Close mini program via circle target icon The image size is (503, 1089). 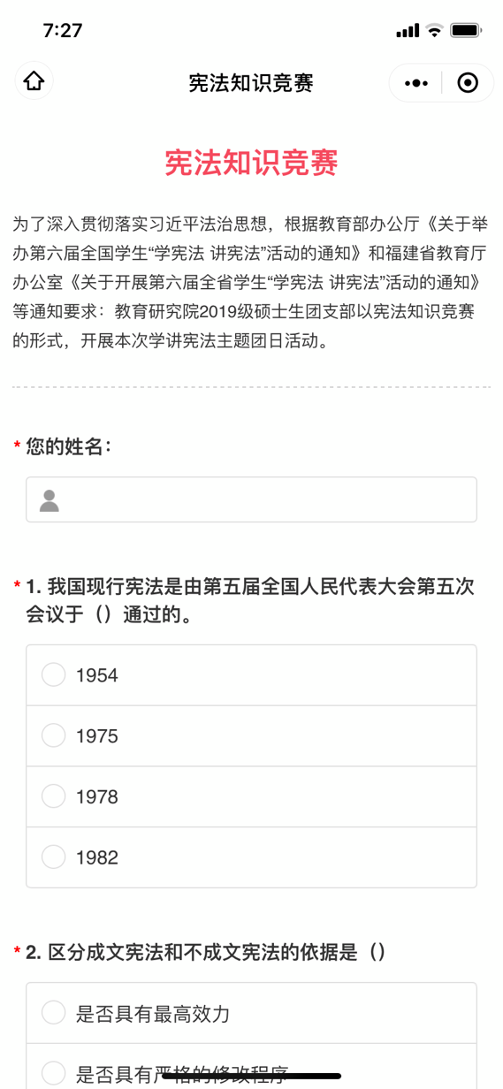point(468,83)
